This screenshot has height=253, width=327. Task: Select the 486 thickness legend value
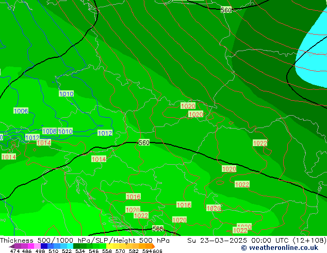[x=27, y=251]
